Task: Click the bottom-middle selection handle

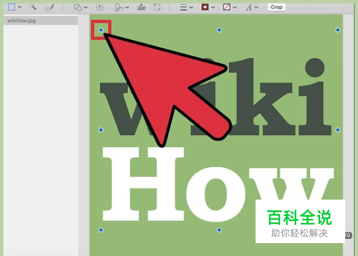Action: pyautogui.click(x=219, y=230)
